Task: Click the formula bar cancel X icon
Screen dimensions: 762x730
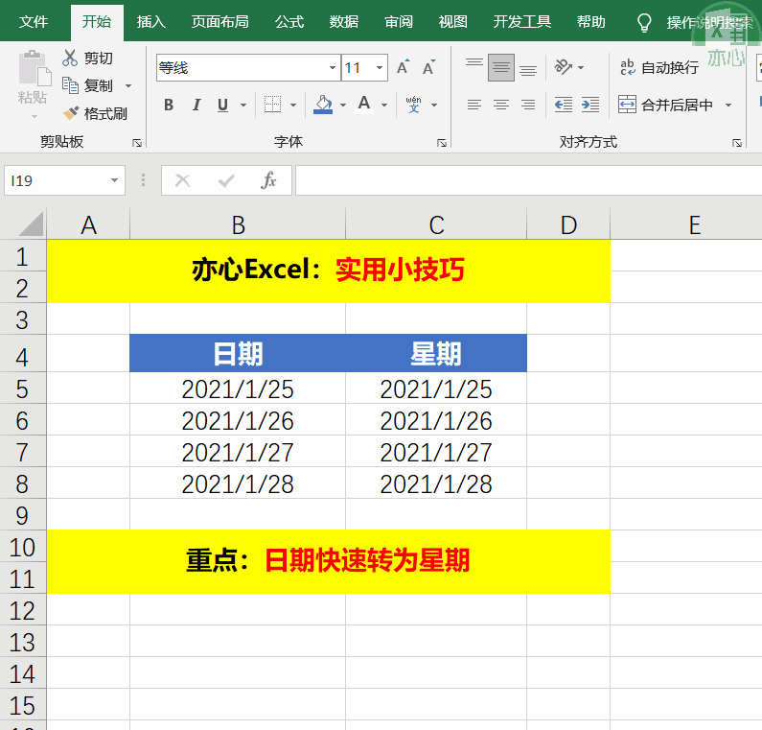Action: click(x=183, y=180)
